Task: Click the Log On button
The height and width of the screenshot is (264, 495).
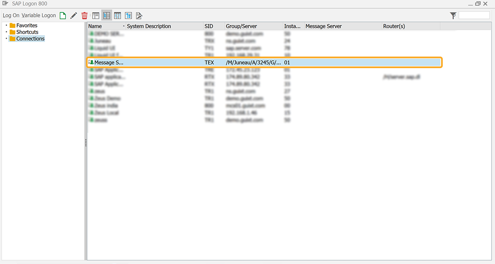Action: click(11, 16)
